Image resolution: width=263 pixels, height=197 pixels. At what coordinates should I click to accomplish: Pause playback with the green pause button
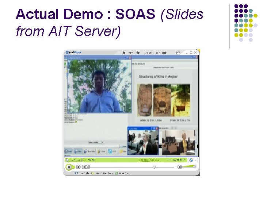69,167
